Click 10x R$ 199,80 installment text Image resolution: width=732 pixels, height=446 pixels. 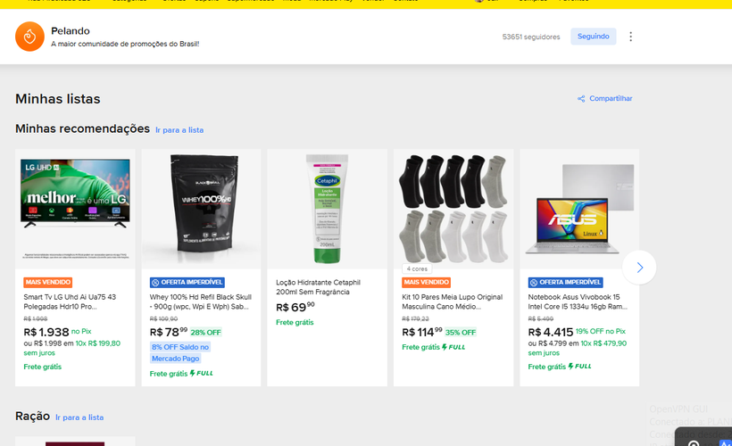(x=98, y=343)
